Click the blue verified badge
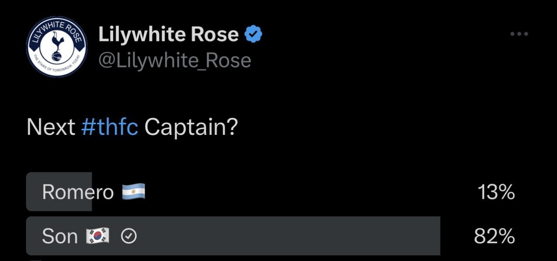 tap(253, 34)
